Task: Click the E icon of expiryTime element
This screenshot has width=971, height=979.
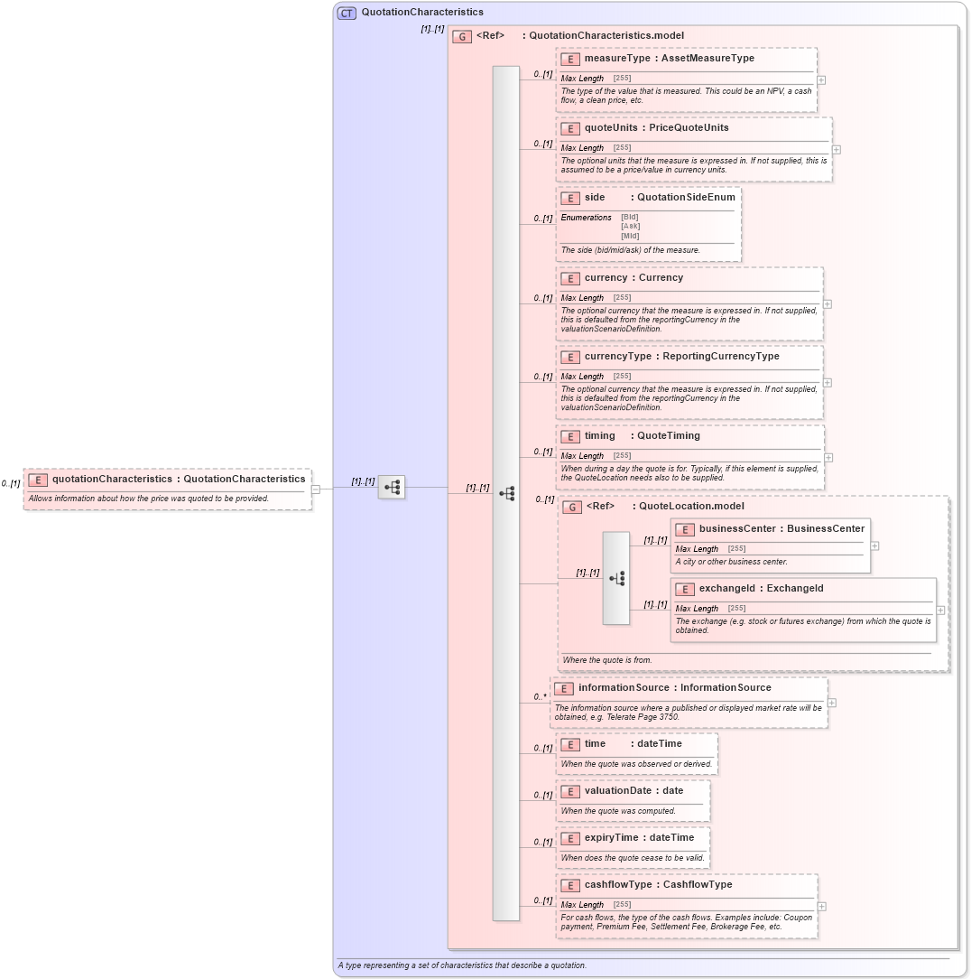Action: coord(570,838)
